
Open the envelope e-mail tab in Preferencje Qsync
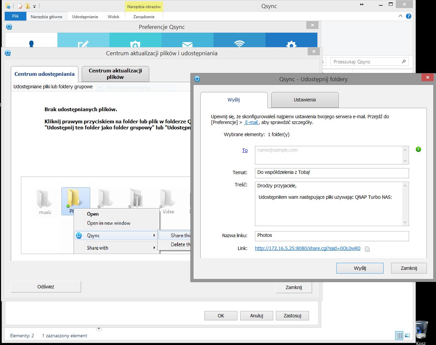pyautogui.click(x=187, y=40)
